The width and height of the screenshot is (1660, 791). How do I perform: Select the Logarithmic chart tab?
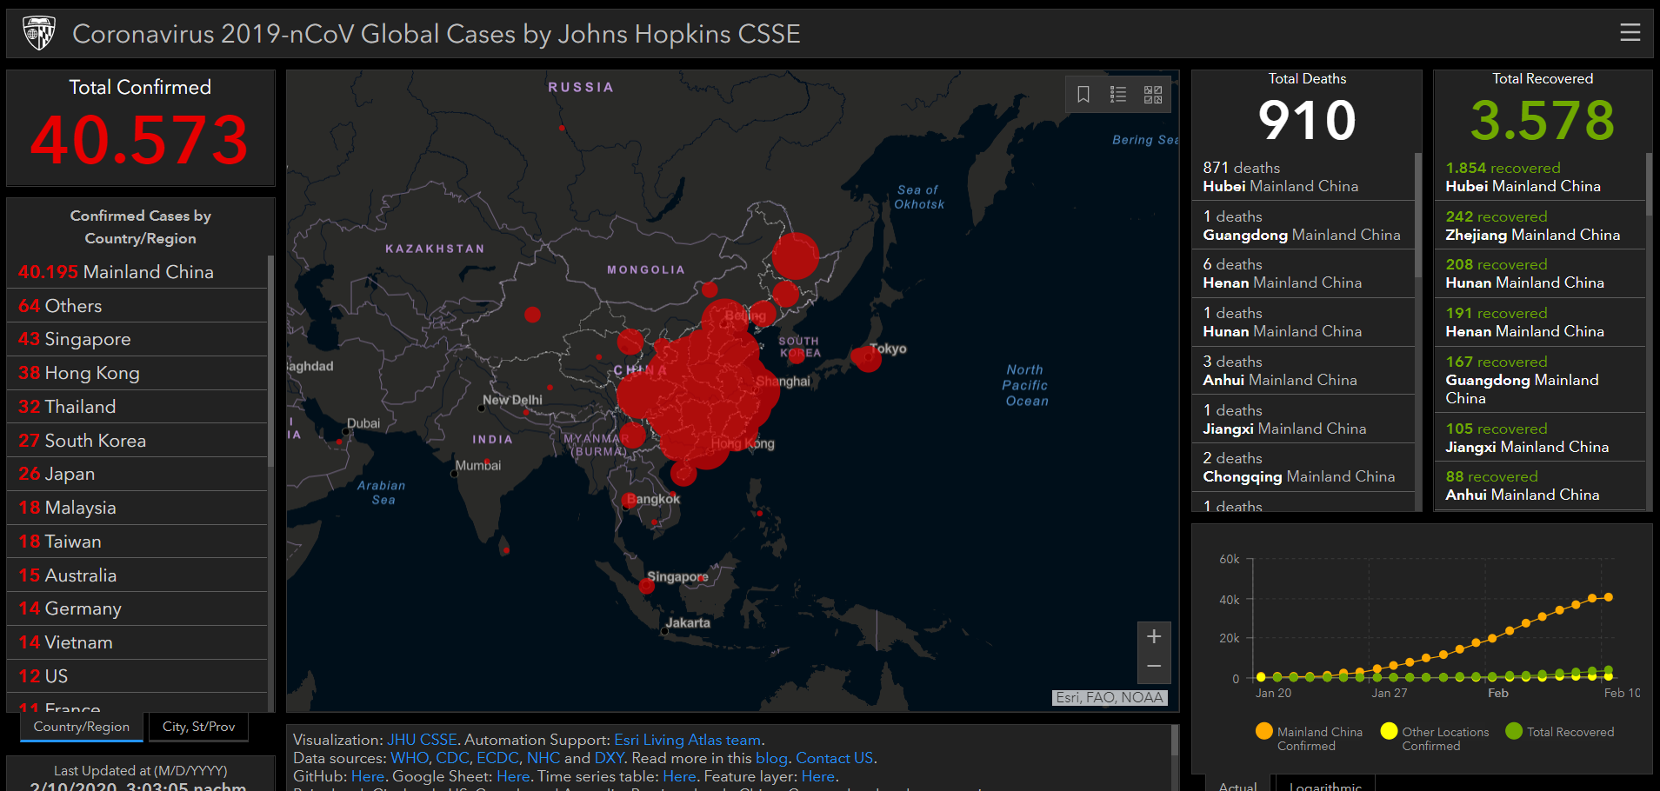(1325, 785)
